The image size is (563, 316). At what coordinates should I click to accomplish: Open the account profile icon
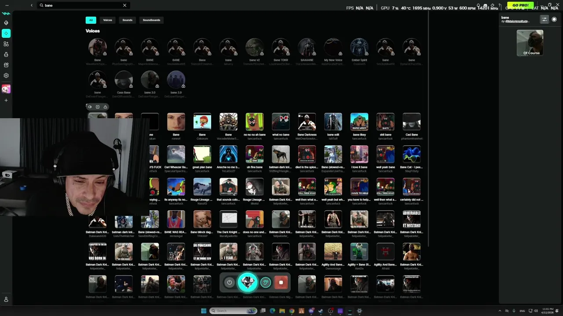click(x=6, y=299)
